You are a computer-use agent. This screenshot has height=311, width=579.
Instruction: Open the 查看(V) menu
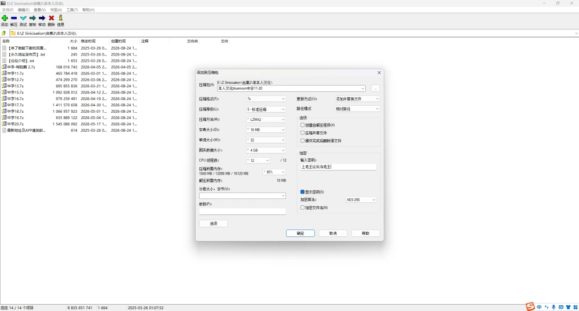click(39, 10)
